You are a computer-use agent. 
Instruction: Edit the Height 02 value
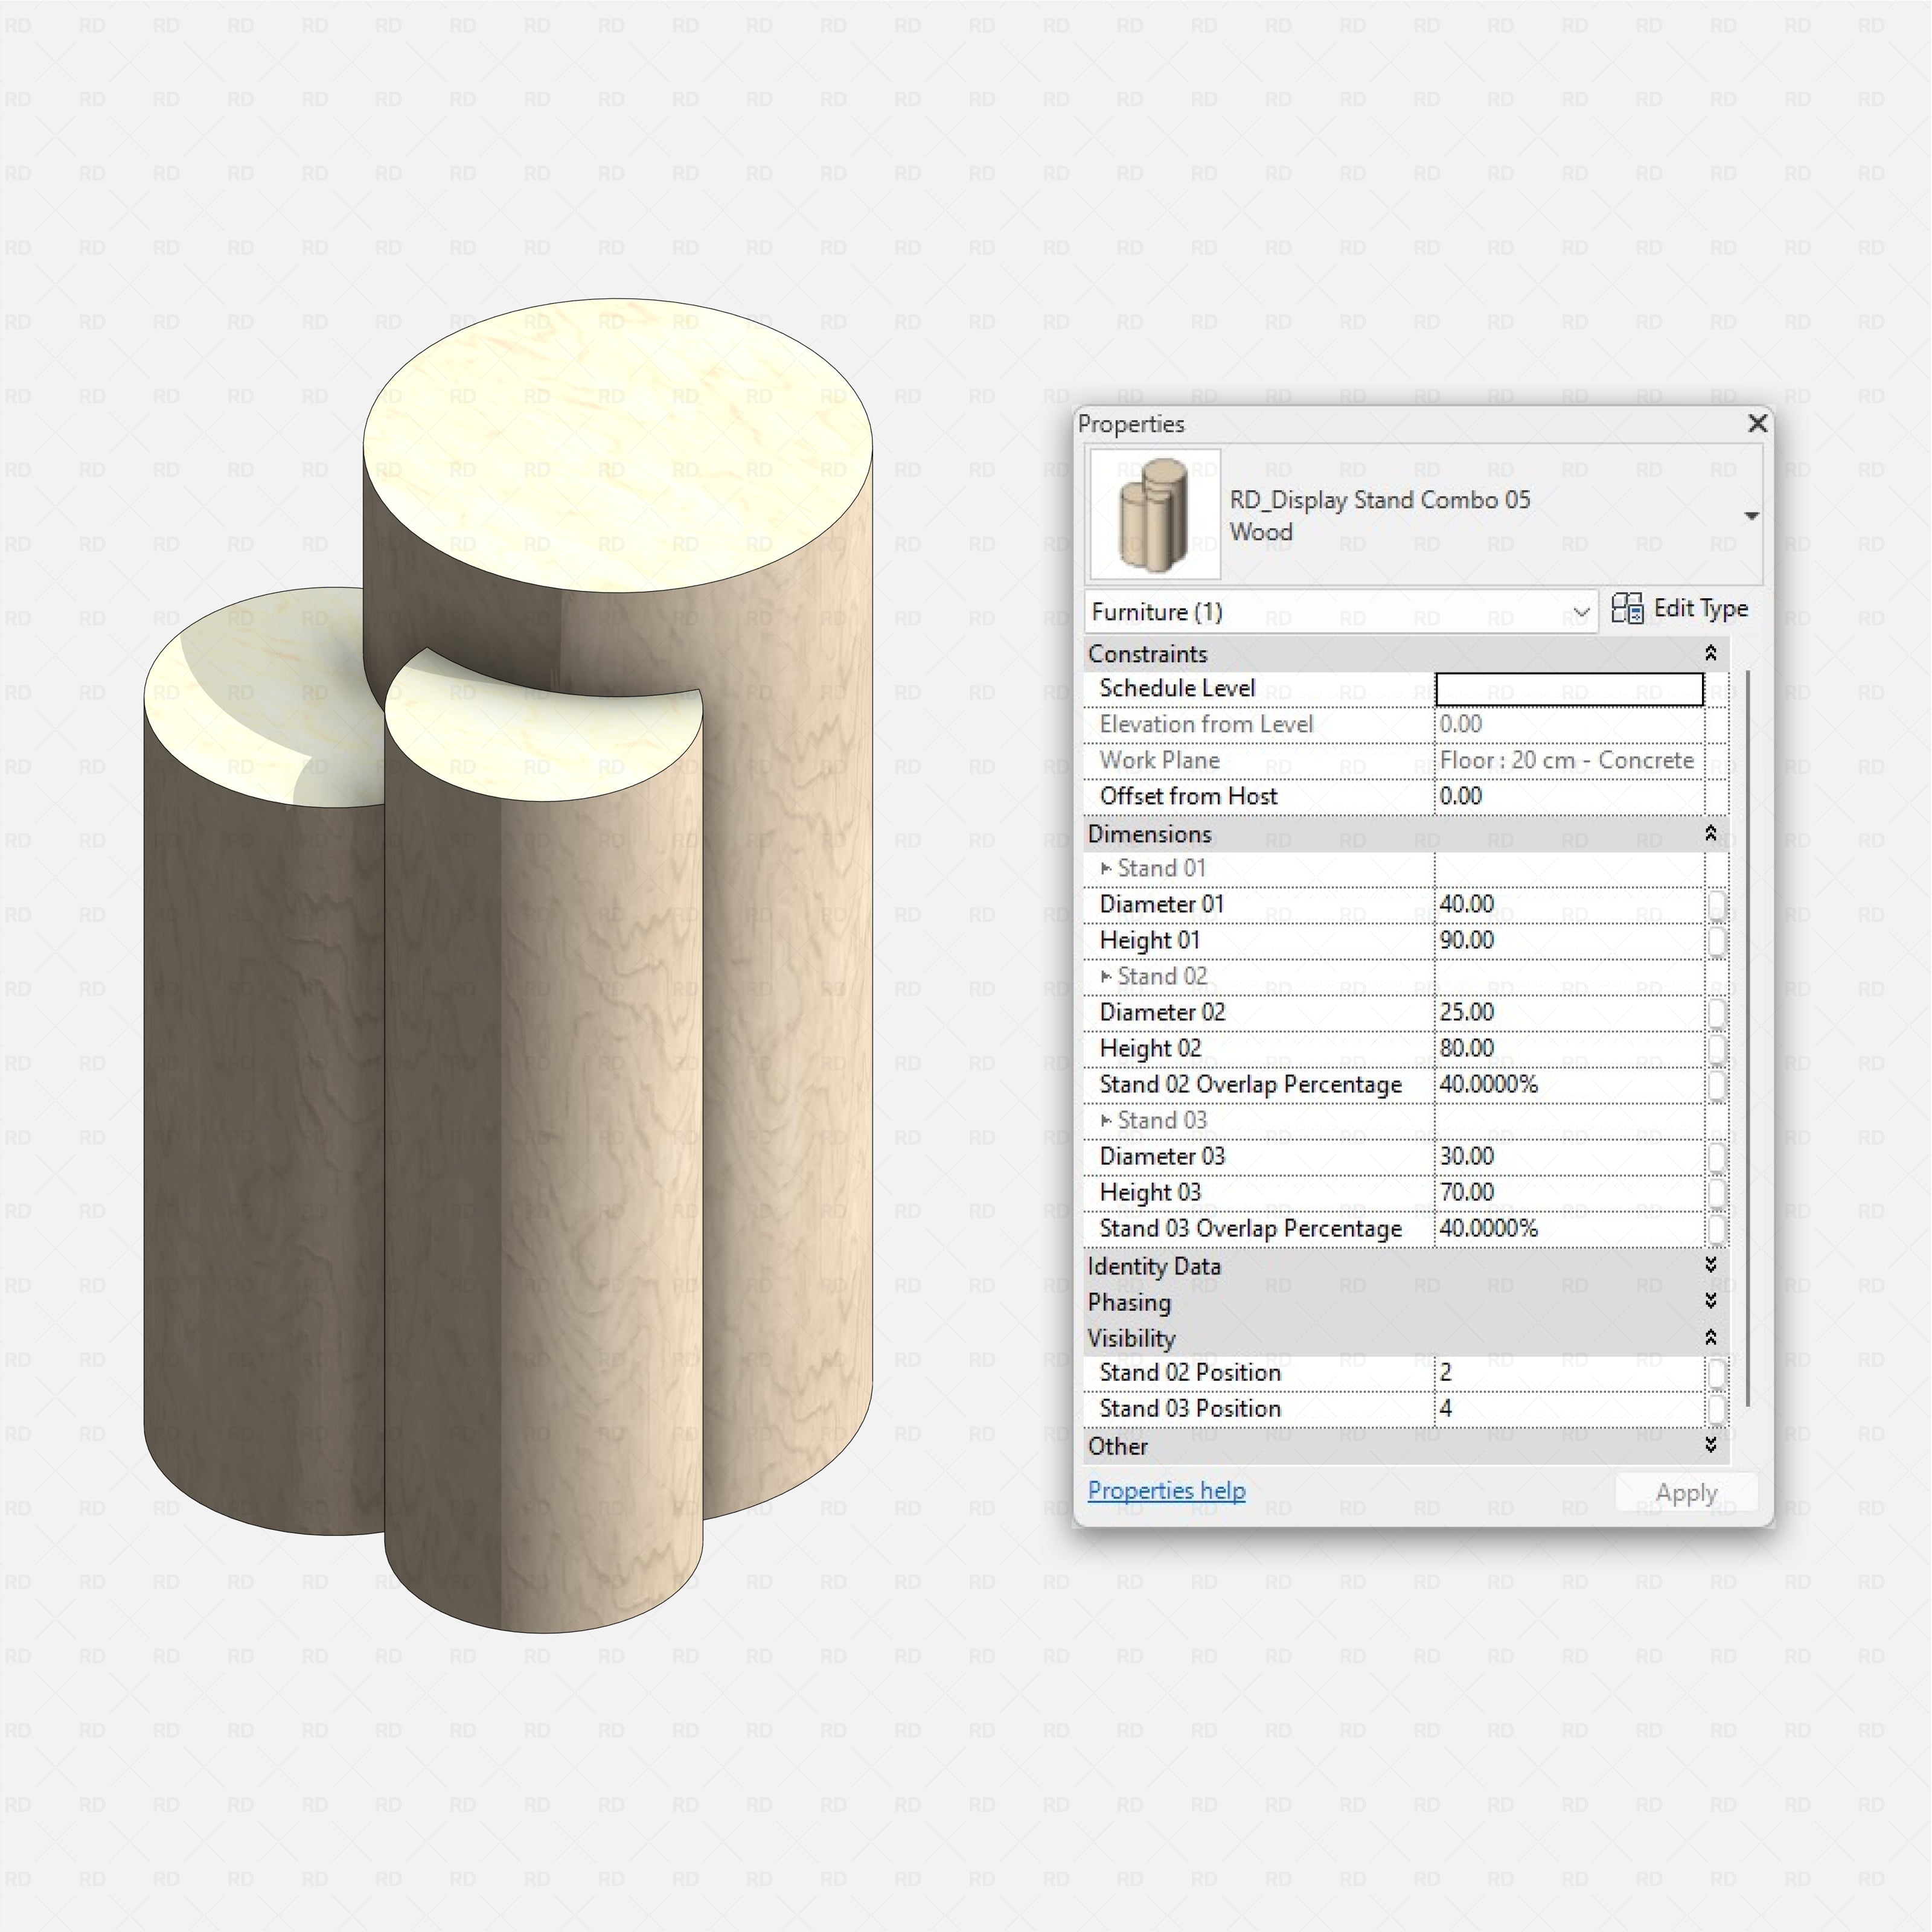point(1569,1048)
